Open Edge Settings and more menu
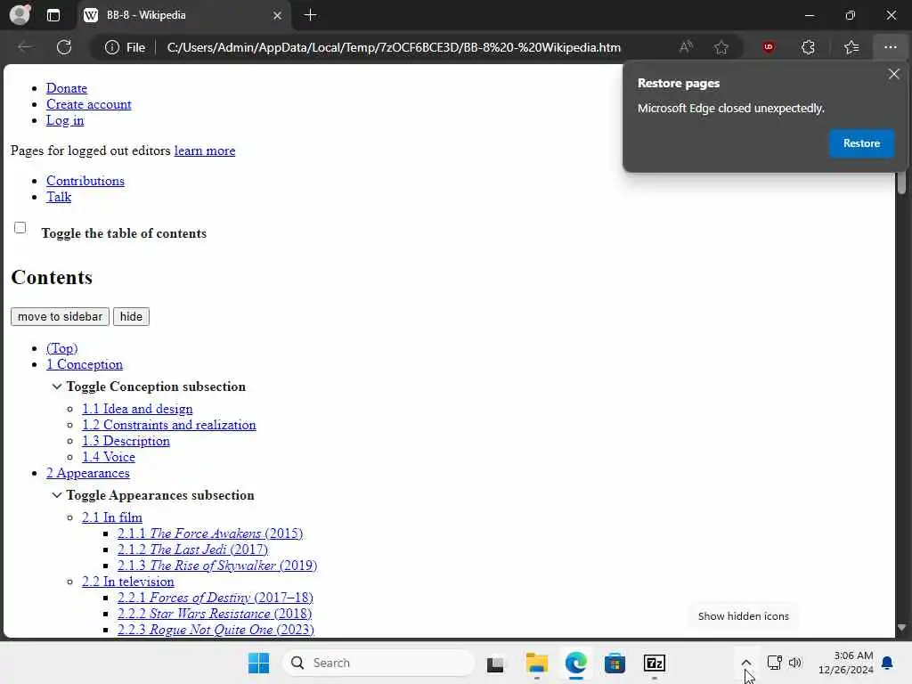This screenshot has width=912, height=684. [x=891, y=48]
